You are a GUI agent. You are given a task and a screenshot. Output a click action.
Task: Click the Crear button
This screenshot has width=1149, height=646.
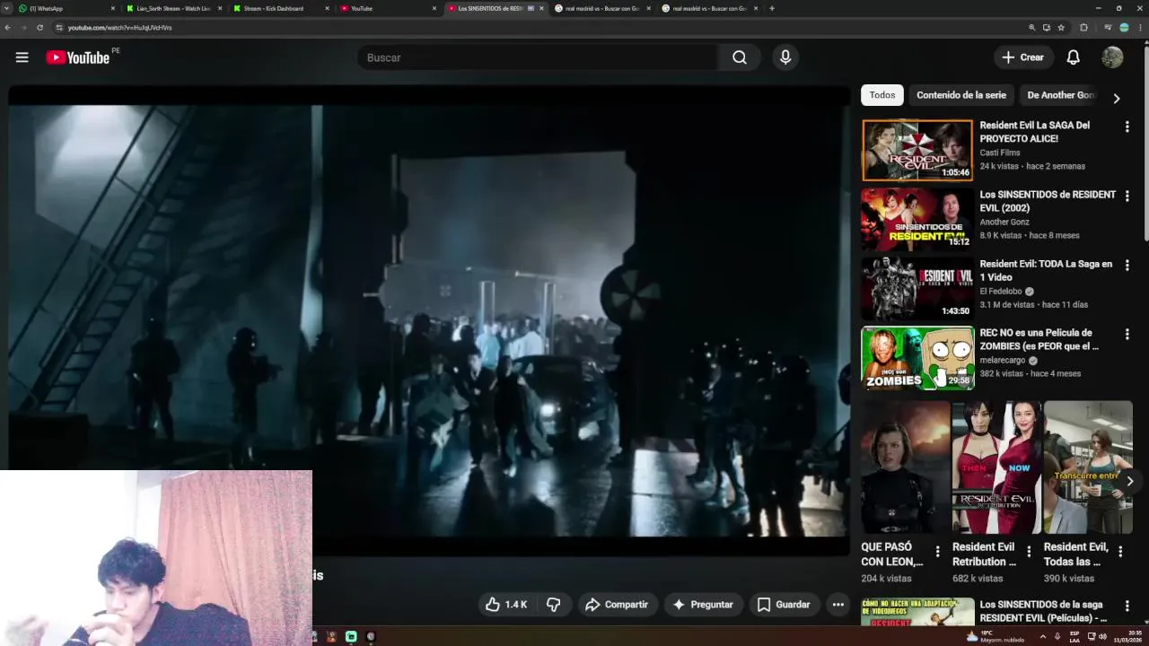[x=1022, y=57]
